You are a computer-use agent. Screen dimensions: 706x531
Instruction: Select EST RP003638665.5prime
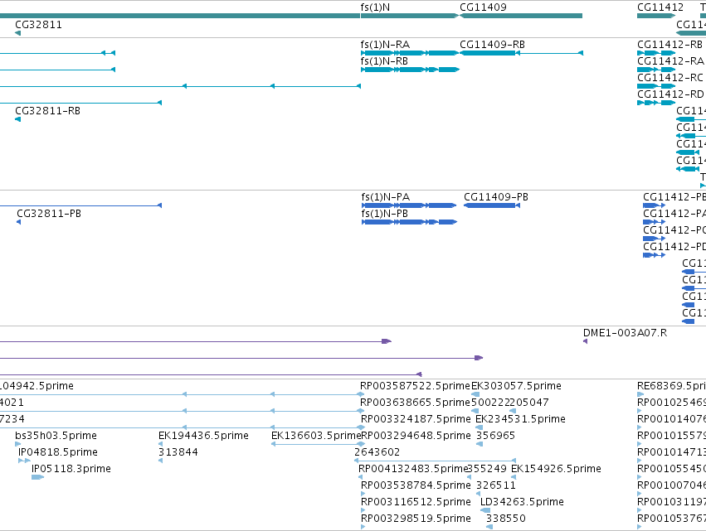click(x=415, y=403)
